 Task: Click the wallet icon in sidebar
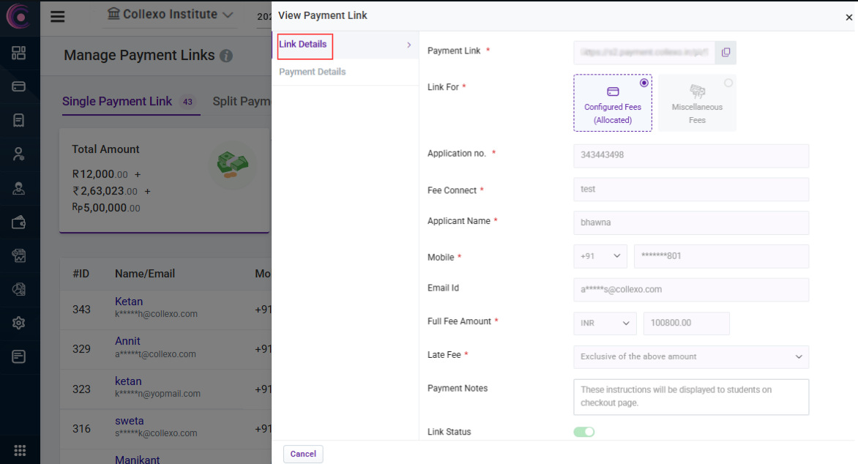click(x=19, y=222)
